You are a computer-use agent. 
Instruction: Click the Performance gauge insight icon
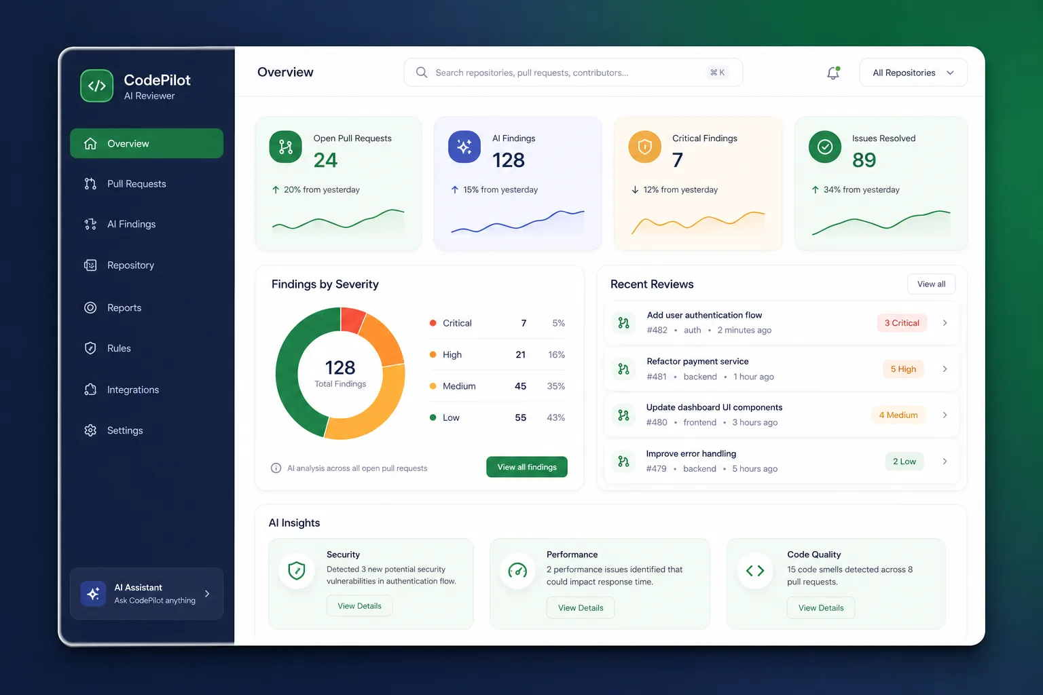[x=517, y=571]
